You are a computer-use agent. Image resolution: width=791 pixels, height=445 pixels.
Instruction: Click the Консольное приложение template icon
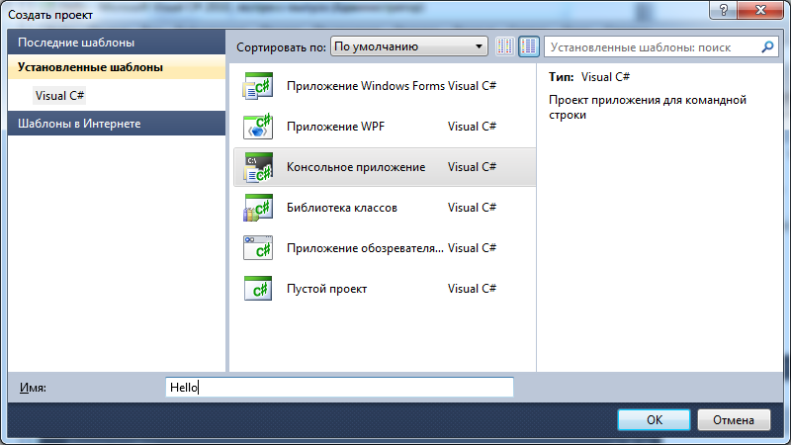pos(258,167)
